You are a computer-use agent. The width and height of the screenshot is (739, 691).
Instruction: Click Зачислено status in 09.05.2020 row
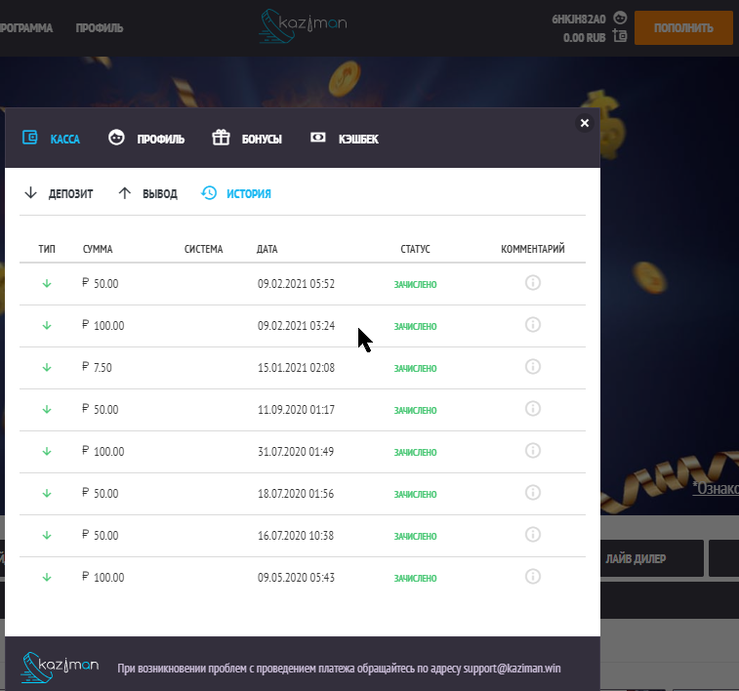tap(415, 578)
